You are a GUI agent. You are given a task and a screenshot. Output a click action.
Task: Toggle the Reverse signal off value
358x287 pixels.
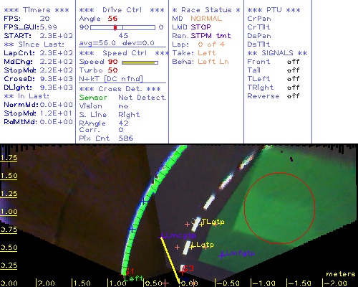[x=293, y=96]
